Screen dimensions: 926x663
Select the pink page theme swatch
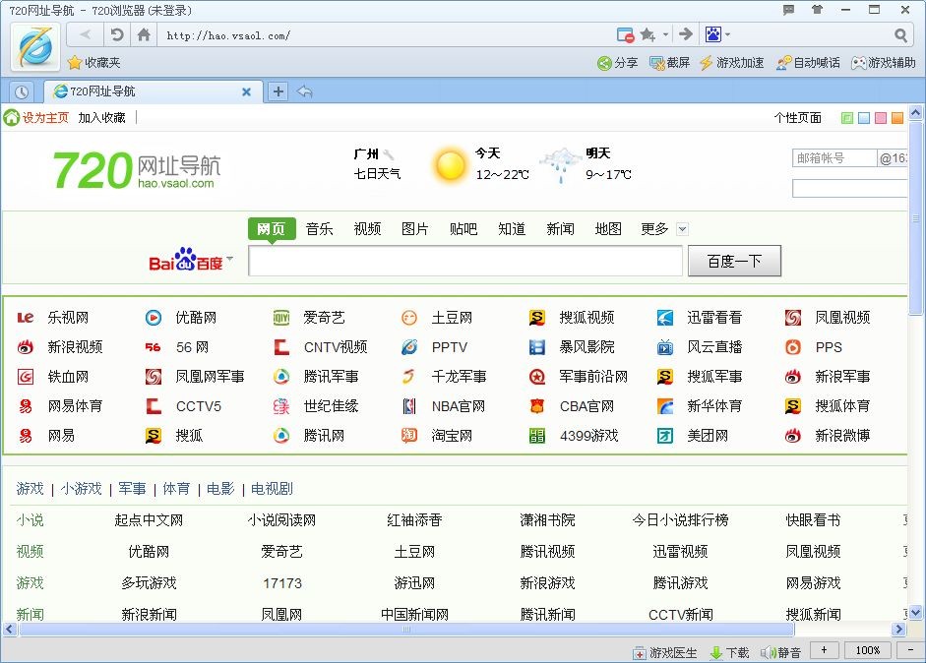coord(881,118)
